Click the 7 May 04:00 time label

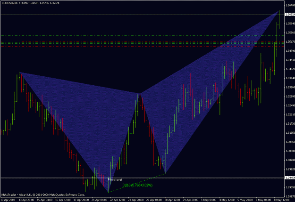coord(263,200)
